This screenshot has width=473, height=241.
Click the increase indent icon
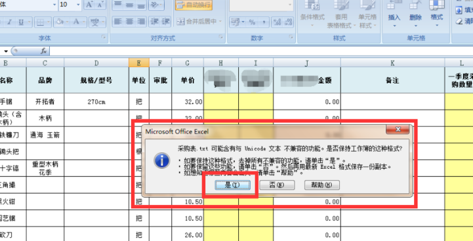[165, 22]
